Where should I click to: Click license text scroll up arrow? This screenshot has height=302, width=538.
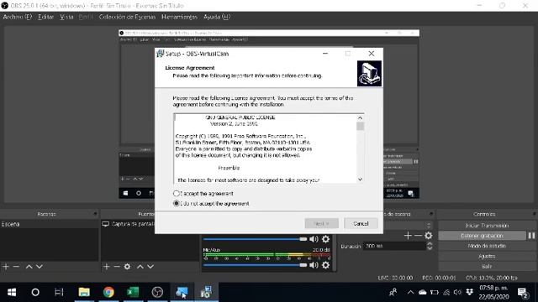point(360,117)
